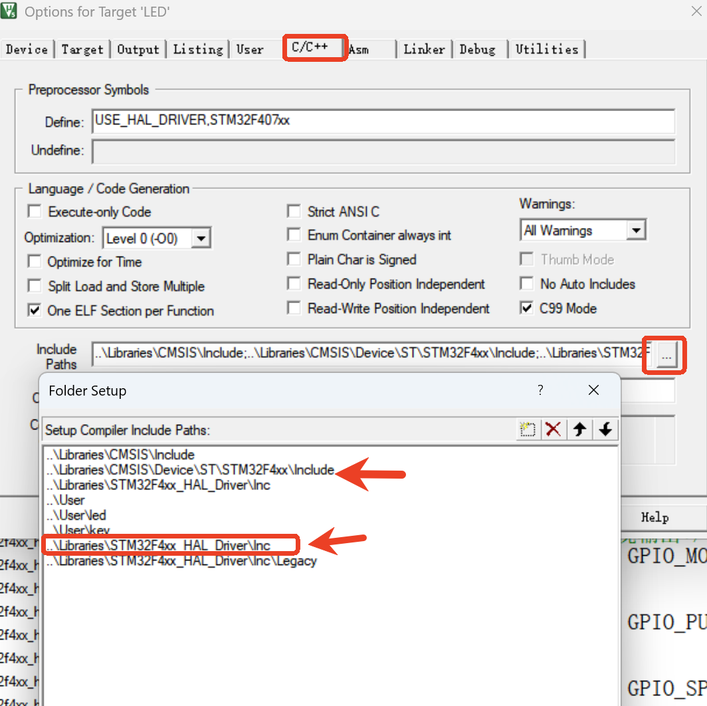Open the Include Paths browse ellipsis button
707x706 pixels.
pyautogui.click(x=664, y=355)
